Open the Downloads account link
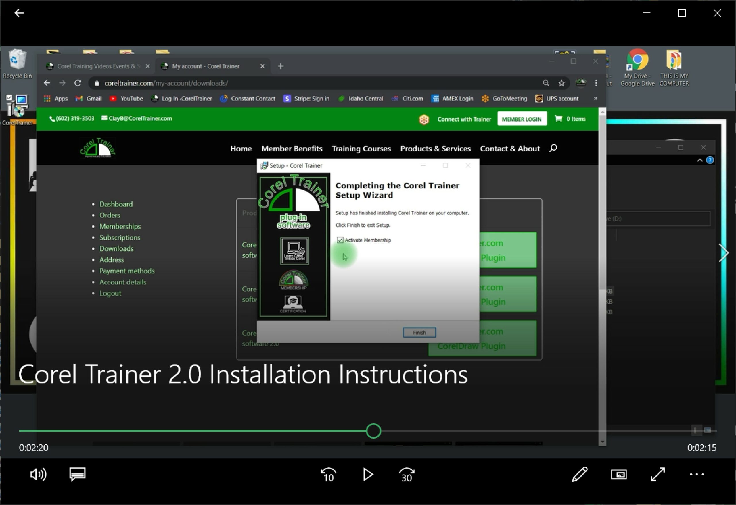The height and width of the screenshot is (505, 736). [116, 248]
